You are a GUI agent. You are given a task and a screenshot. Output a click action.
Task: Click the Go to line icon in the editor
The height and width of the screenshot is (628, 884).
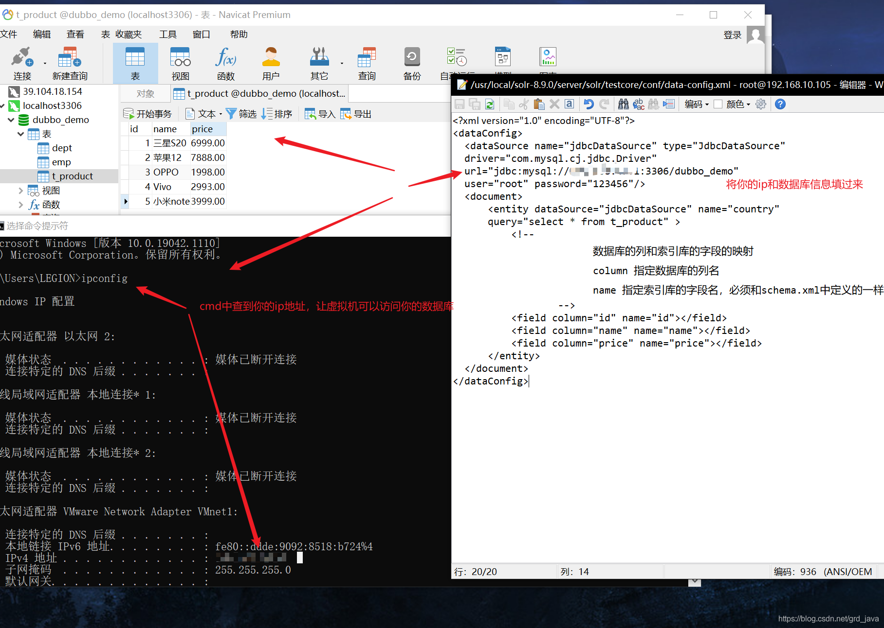point(669,104)
